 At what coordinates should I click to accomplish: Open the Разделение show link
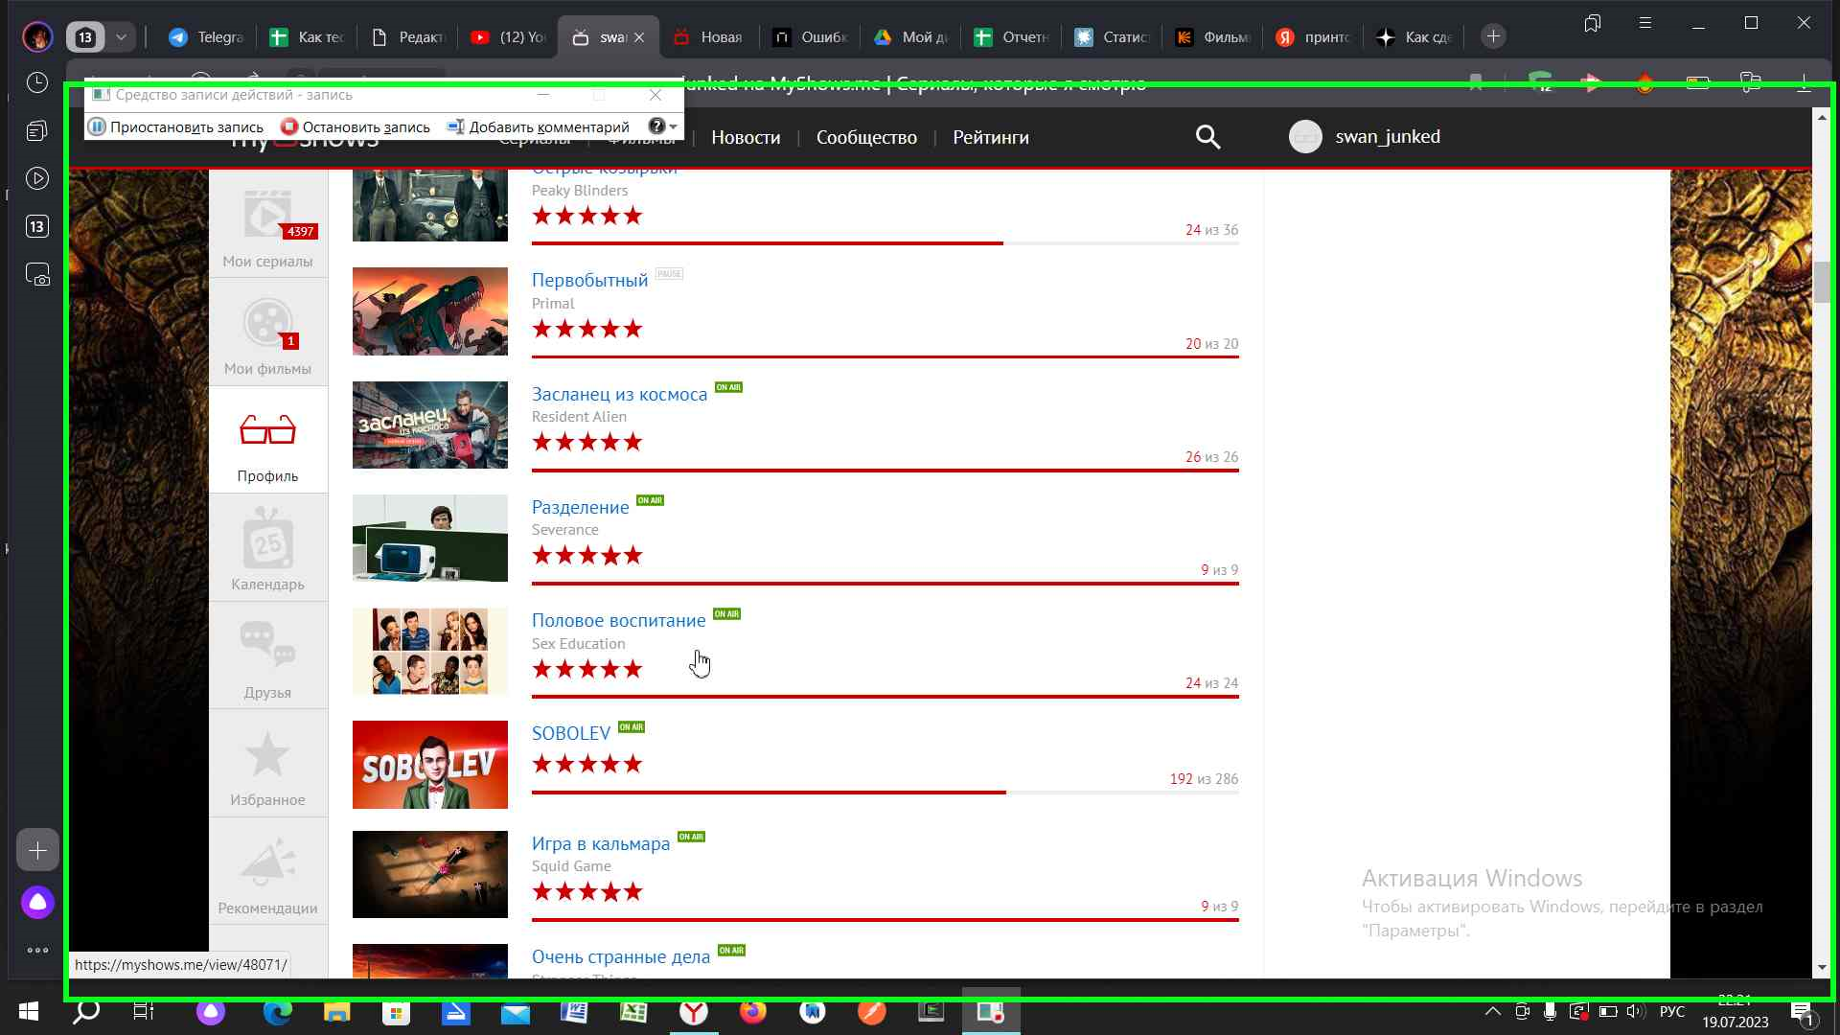(x=580, y=507)
